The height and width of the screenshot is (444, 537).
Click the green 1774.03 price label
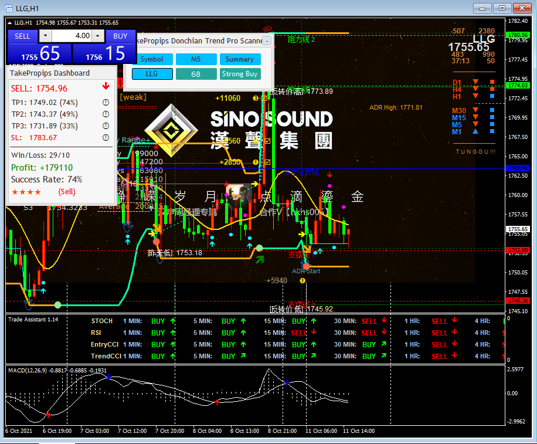click(x=518, y=85)
